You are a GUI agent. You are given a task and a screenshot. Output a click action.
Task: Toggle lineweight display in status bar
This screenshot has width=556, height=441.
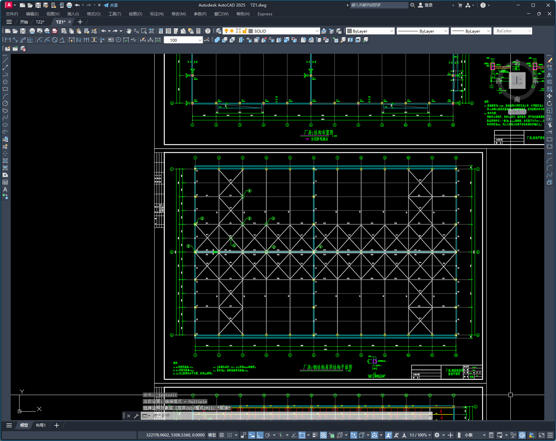tap(315, 435)
